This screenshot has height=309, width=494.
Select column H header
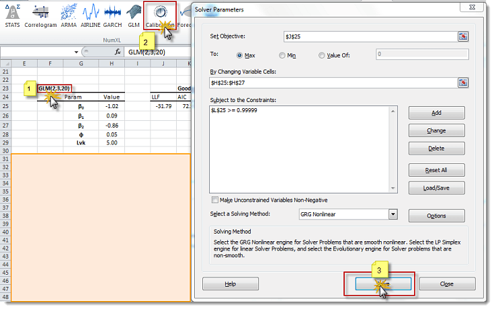[x=112, y=64]
